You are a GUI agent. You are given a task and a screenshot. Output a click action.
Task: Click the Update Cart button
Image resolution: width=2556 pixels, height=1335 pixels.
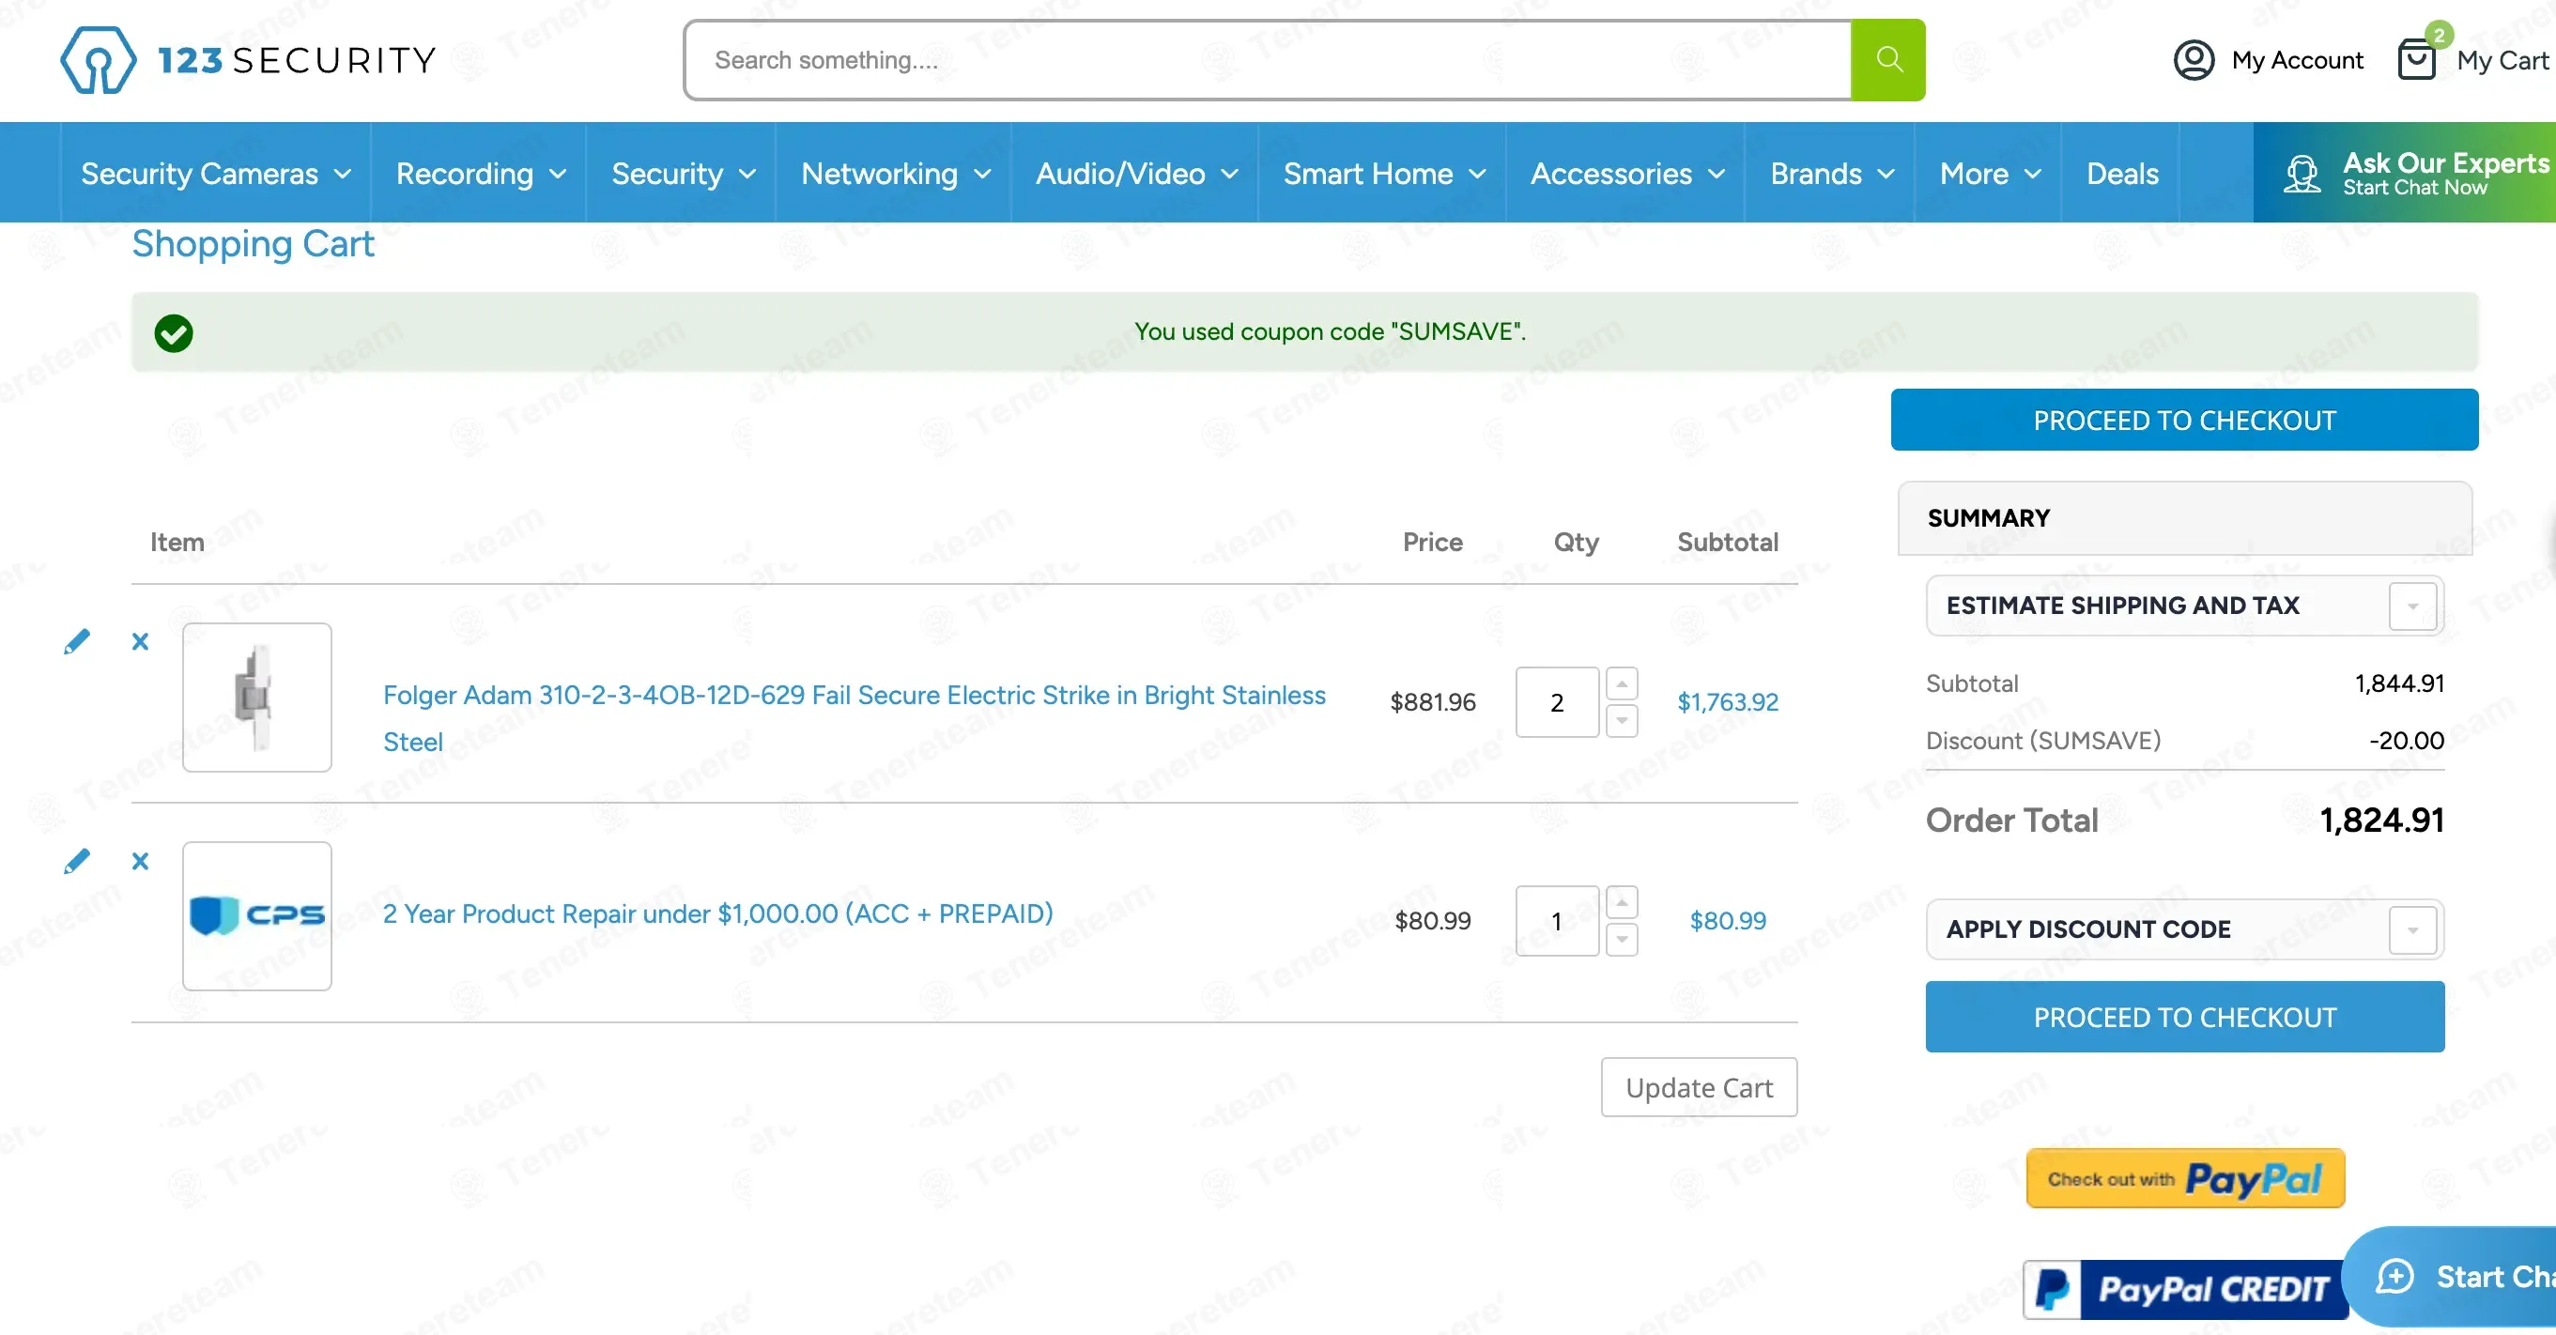pyautogui.click(x=1698, y=1087)
